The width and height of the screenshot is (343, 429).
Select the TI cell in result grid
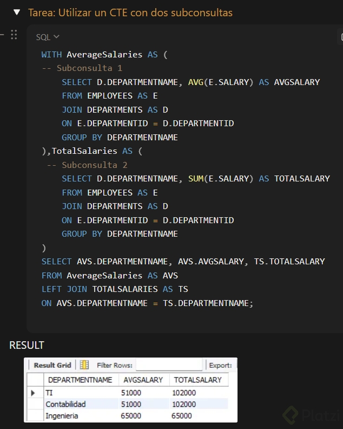[49, 393]
